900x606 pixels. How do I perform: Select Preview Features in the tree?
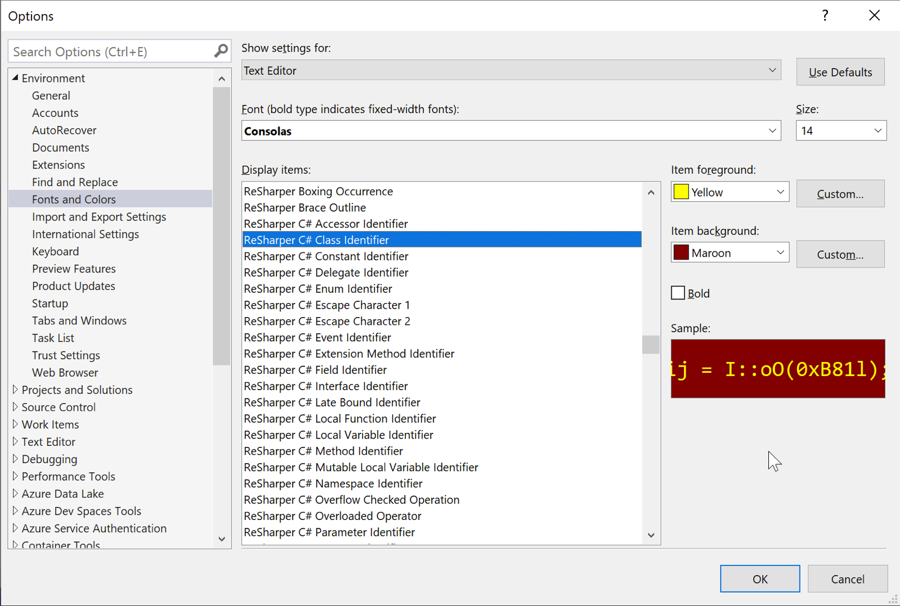tap(74, 269)
